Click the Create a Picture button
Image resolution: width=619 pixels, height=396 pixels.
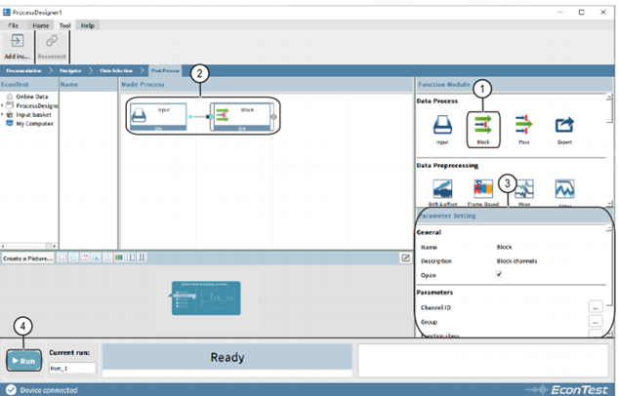point(27,258)
